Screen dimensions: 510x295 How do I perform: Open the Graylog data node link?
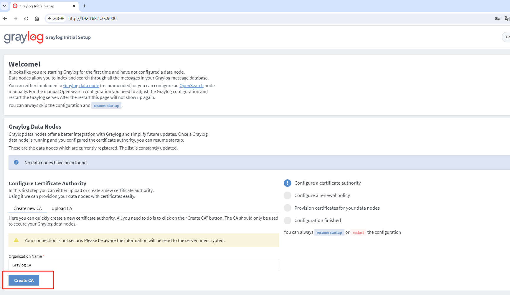81,86
